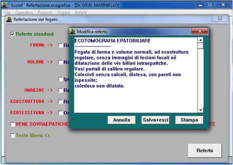
Task: Tick the MARGINI row checkbox
Action: pyautogui.click(x=61, y=90)
